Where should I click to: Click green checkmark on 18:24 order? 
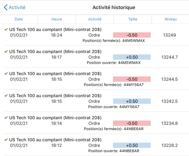(x=6, y=29)
